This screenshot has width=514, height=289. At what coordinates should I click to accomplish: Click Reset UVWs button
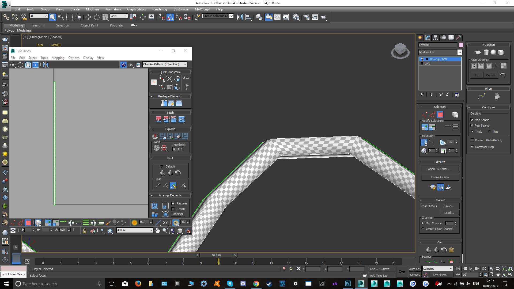429,206
